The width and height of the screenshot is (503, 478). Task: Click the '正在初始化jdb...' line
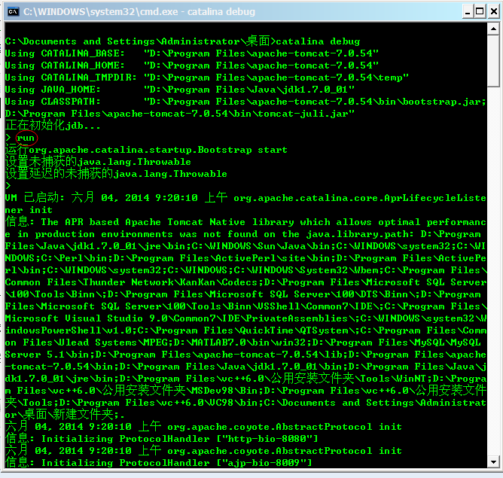tap(53, 126)
